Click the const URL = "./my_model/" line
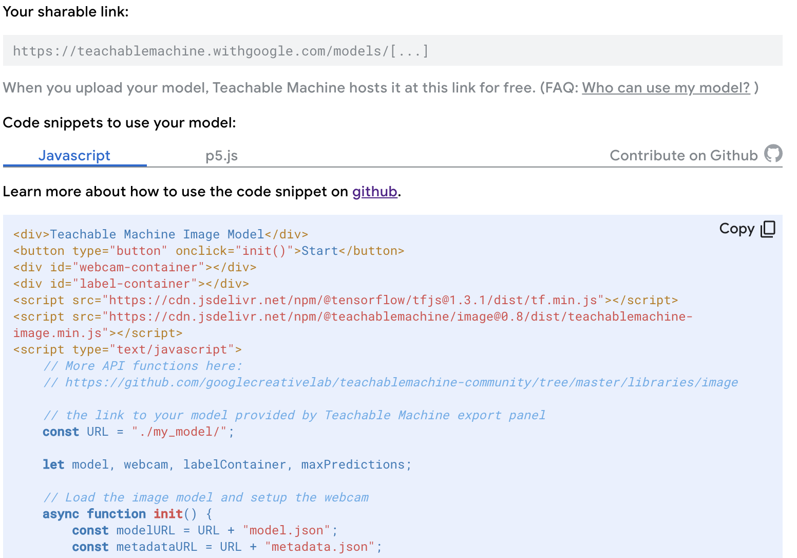This screenshot has width=797, height=558. (139, 432)
